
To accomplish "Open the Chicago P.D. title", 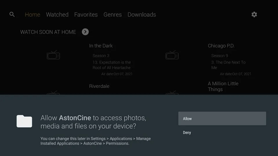I will 221,46.
